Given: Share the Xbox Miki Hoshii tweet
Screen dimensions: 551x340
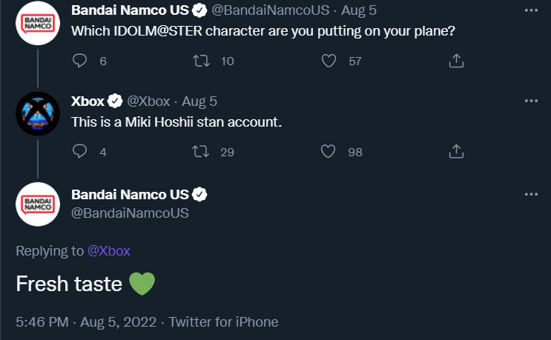Looking at the screenshot, I should point(457,151).
